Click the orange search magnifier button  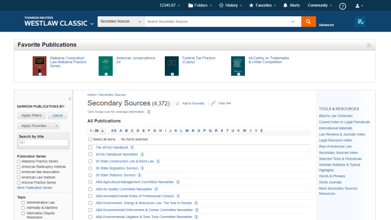click(308, 22)
